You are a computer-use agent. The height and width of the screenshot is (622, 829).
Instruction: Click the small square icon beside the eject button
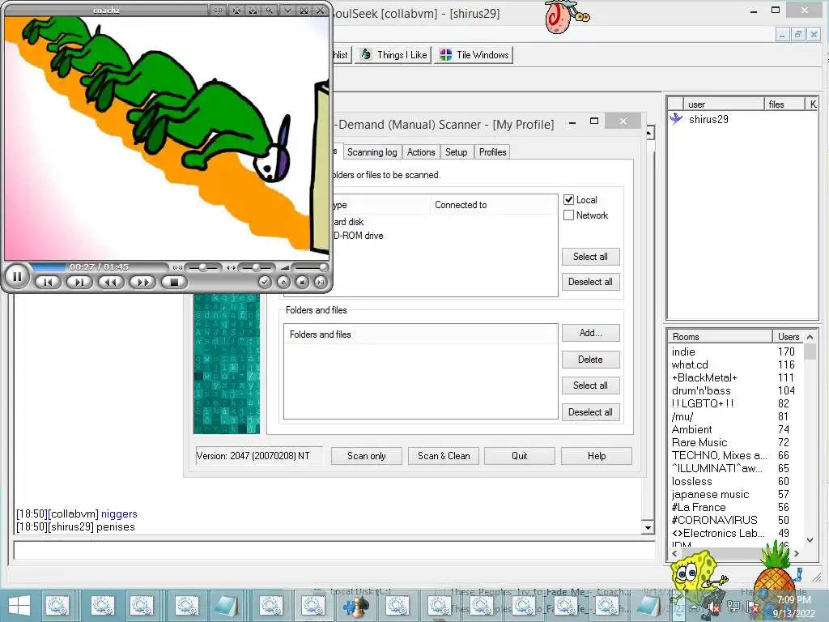coord(302,283)
